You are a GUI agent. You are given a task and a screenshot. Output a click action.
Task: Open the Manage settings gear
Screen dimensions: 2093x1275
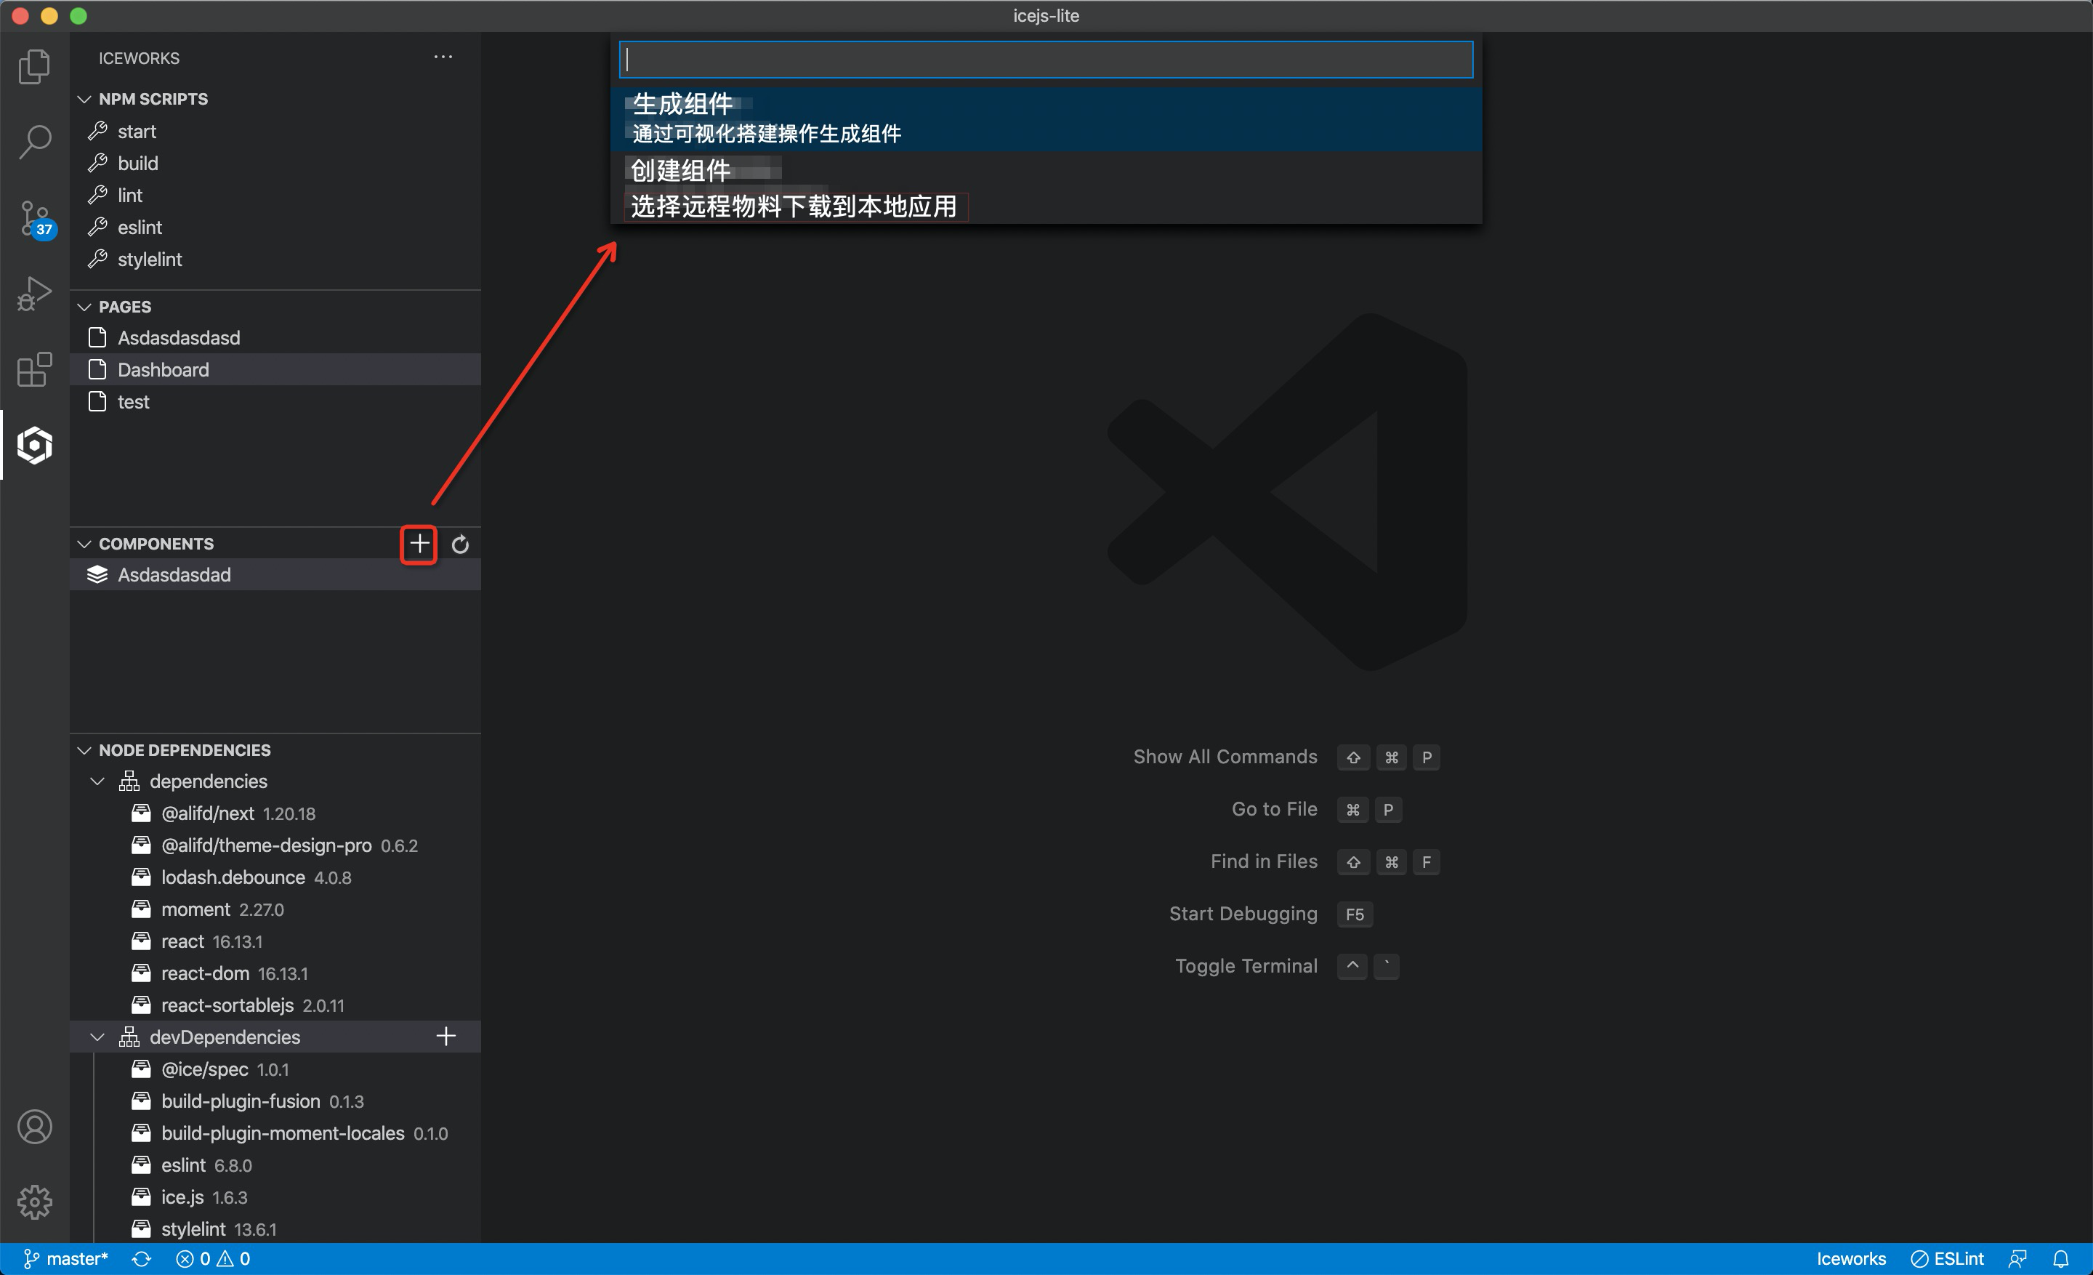click(x=34, y=1201)
